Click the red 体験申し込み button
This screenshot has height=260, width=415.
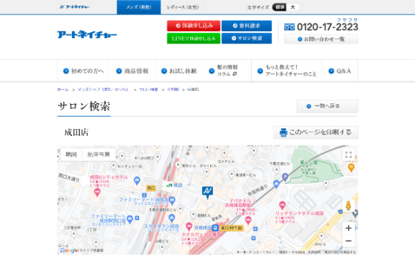point(194,26)
